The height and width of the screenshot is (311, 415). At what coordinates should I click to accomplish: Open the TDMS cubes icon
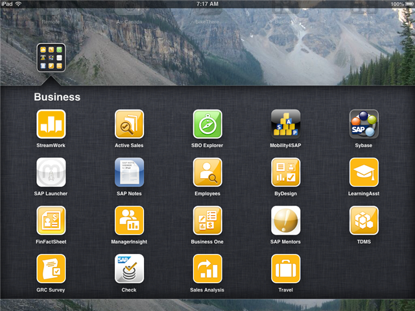(364, 220)
